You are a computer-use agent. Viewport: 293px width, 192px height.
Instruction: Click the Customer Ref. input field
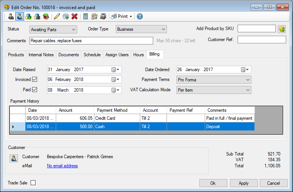pyautogui.click(x=262, y=40)
